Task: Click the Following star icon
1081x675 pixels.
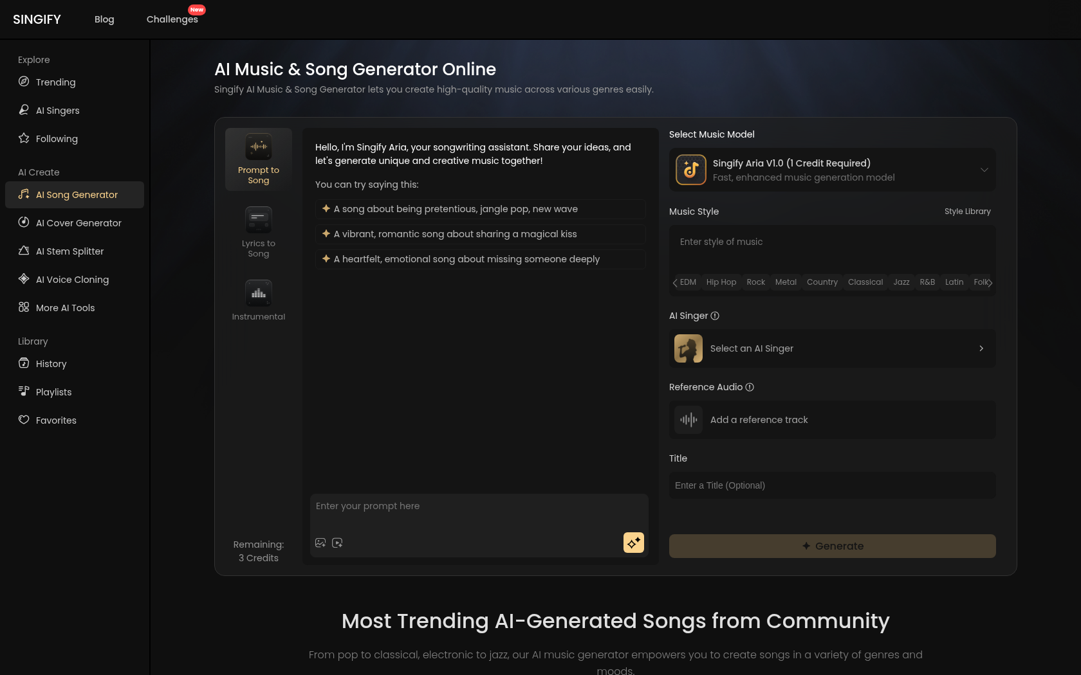Action: [24, 138]
